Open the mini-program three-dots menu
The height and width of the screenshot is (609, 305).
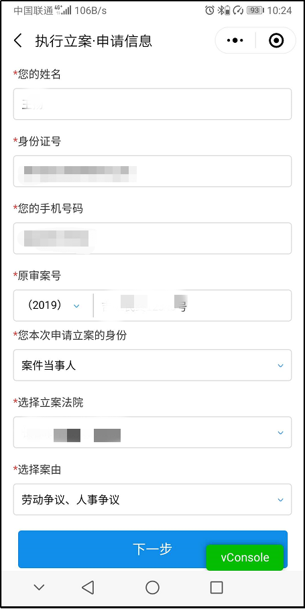tap(235, 40)
